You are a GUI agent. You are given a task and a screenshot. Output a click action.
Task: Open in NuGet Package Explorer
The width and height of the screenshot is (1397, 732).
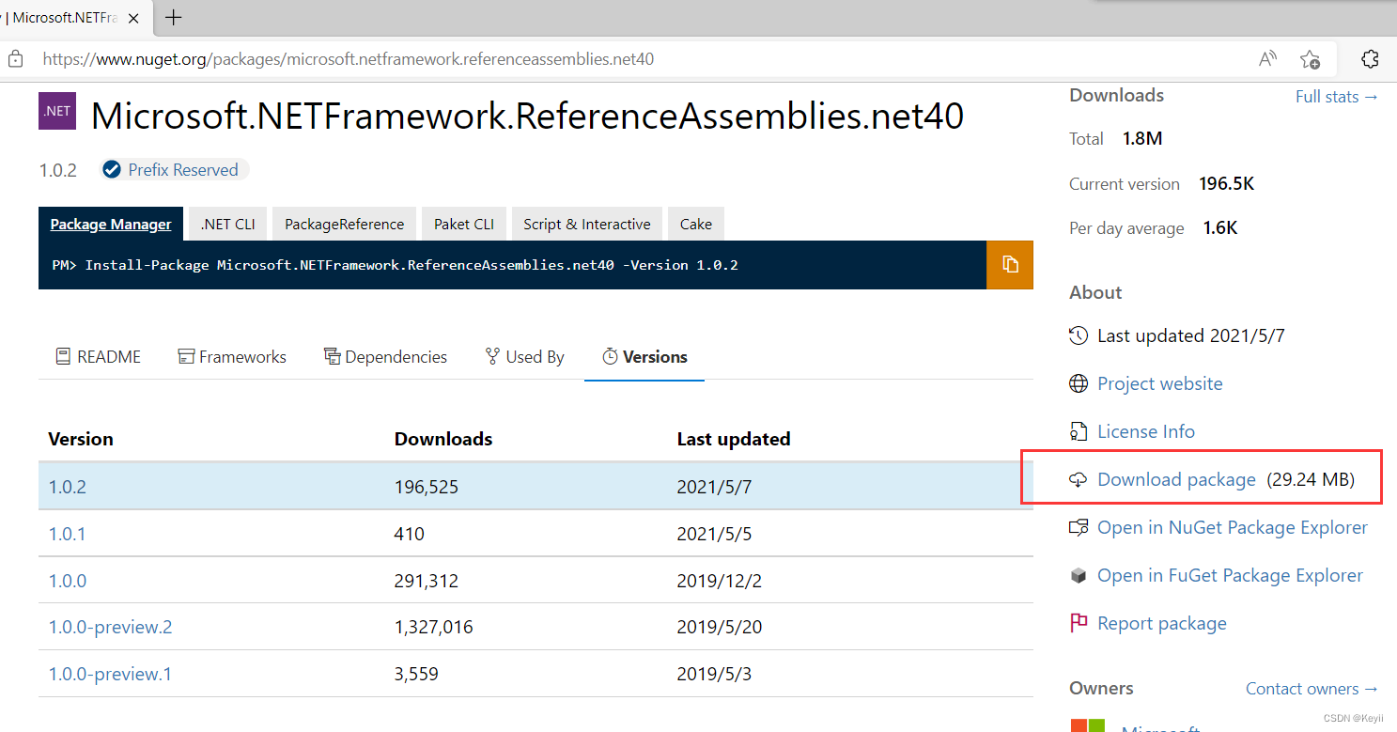click(1232, 527)
